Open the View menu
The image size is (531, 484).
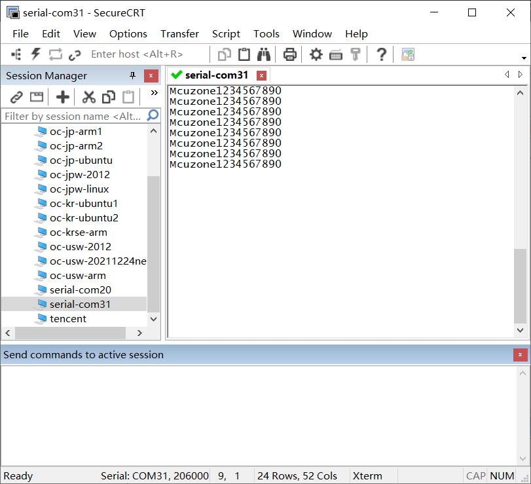click(x=84, y=34)
